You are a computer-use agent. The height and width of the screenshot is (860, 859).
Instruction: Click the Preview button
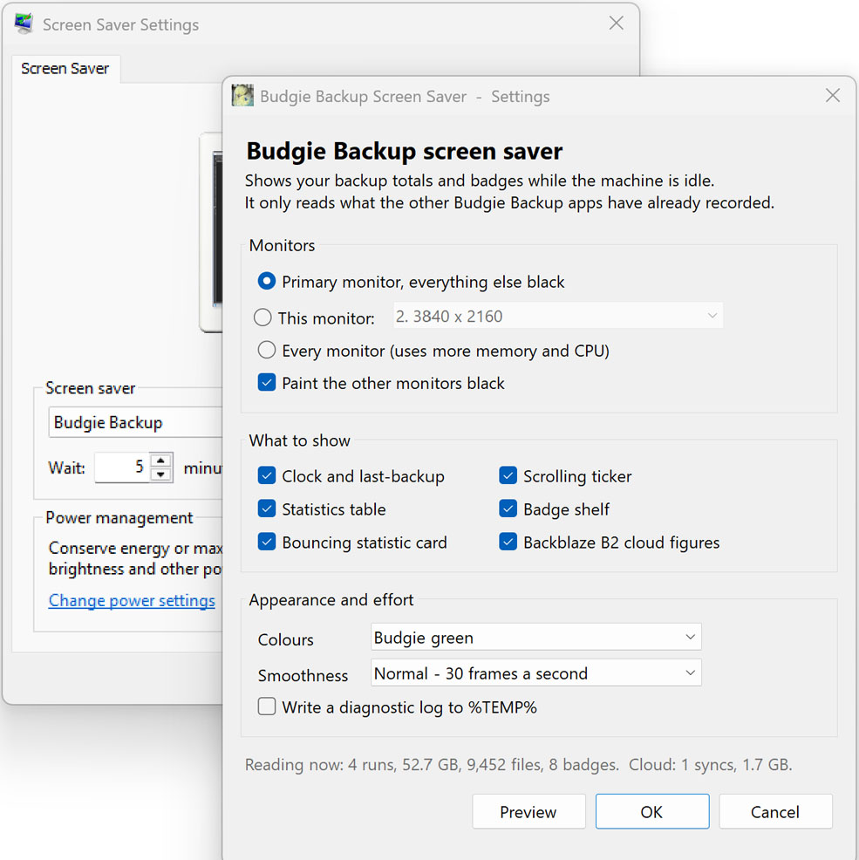click(528, 811)
